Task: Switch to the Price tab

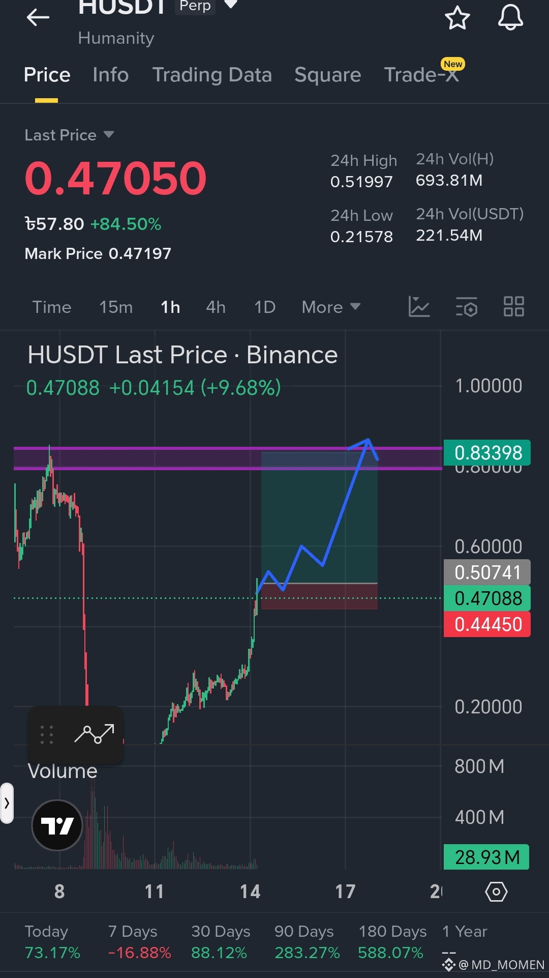Action: pyautogui.click(x=47, y=75)
